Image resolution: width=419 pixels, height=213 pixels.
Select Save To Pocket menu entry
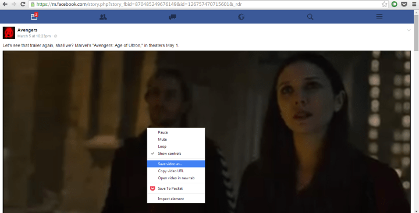point(176,189)
